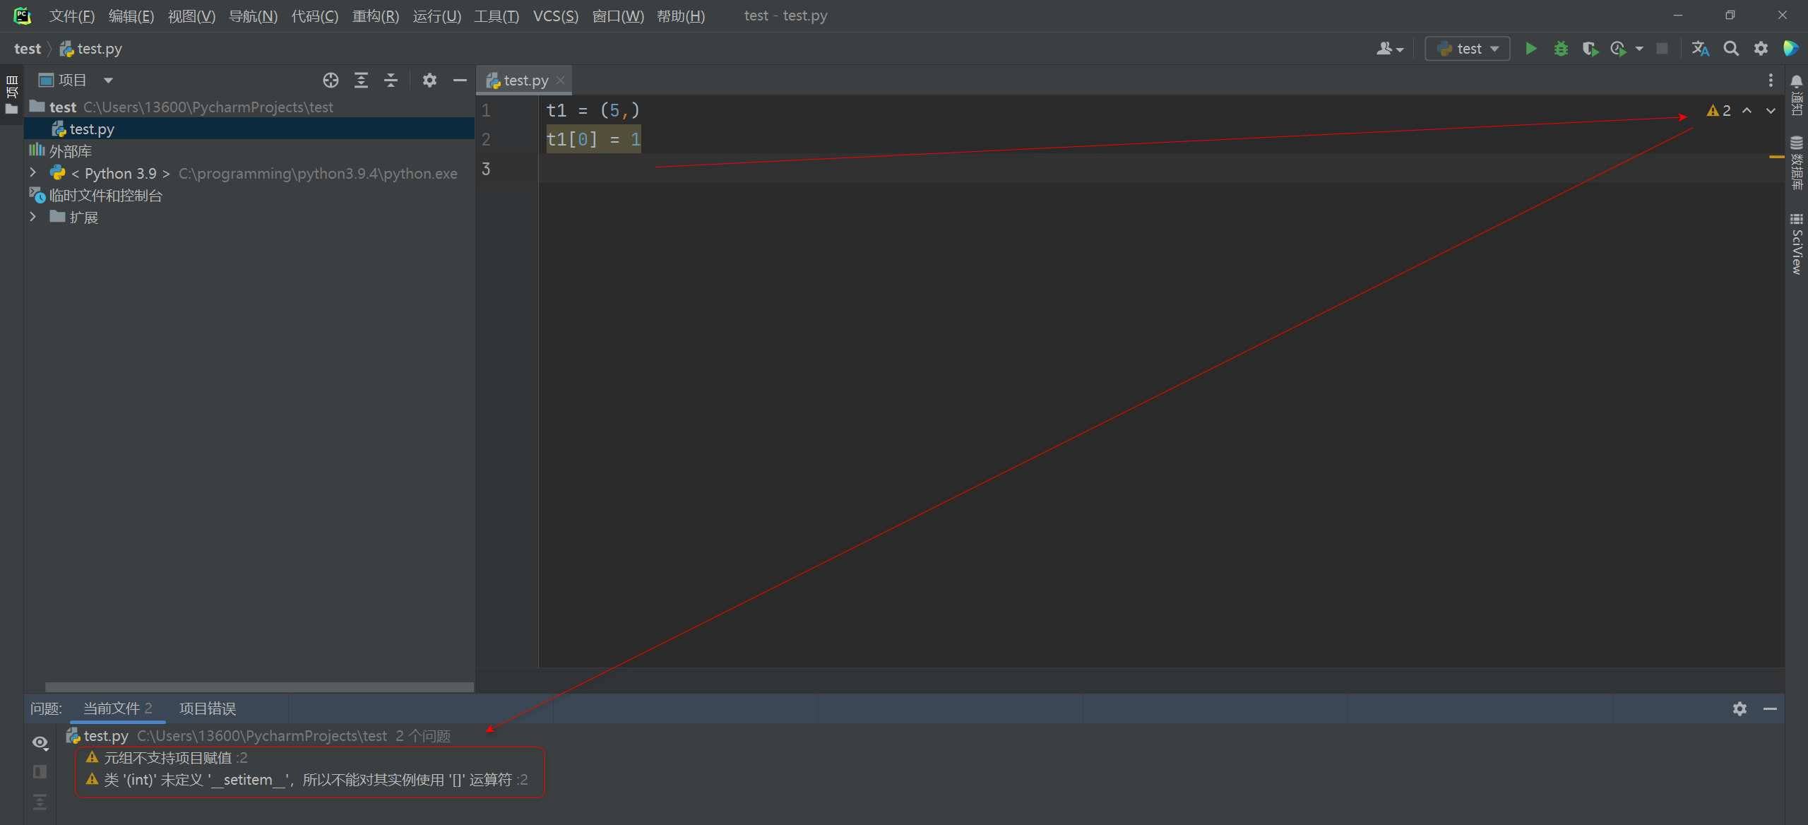Select the test project root folder
This screenshot has height=825, width=1808.
(x=249, y=107)
